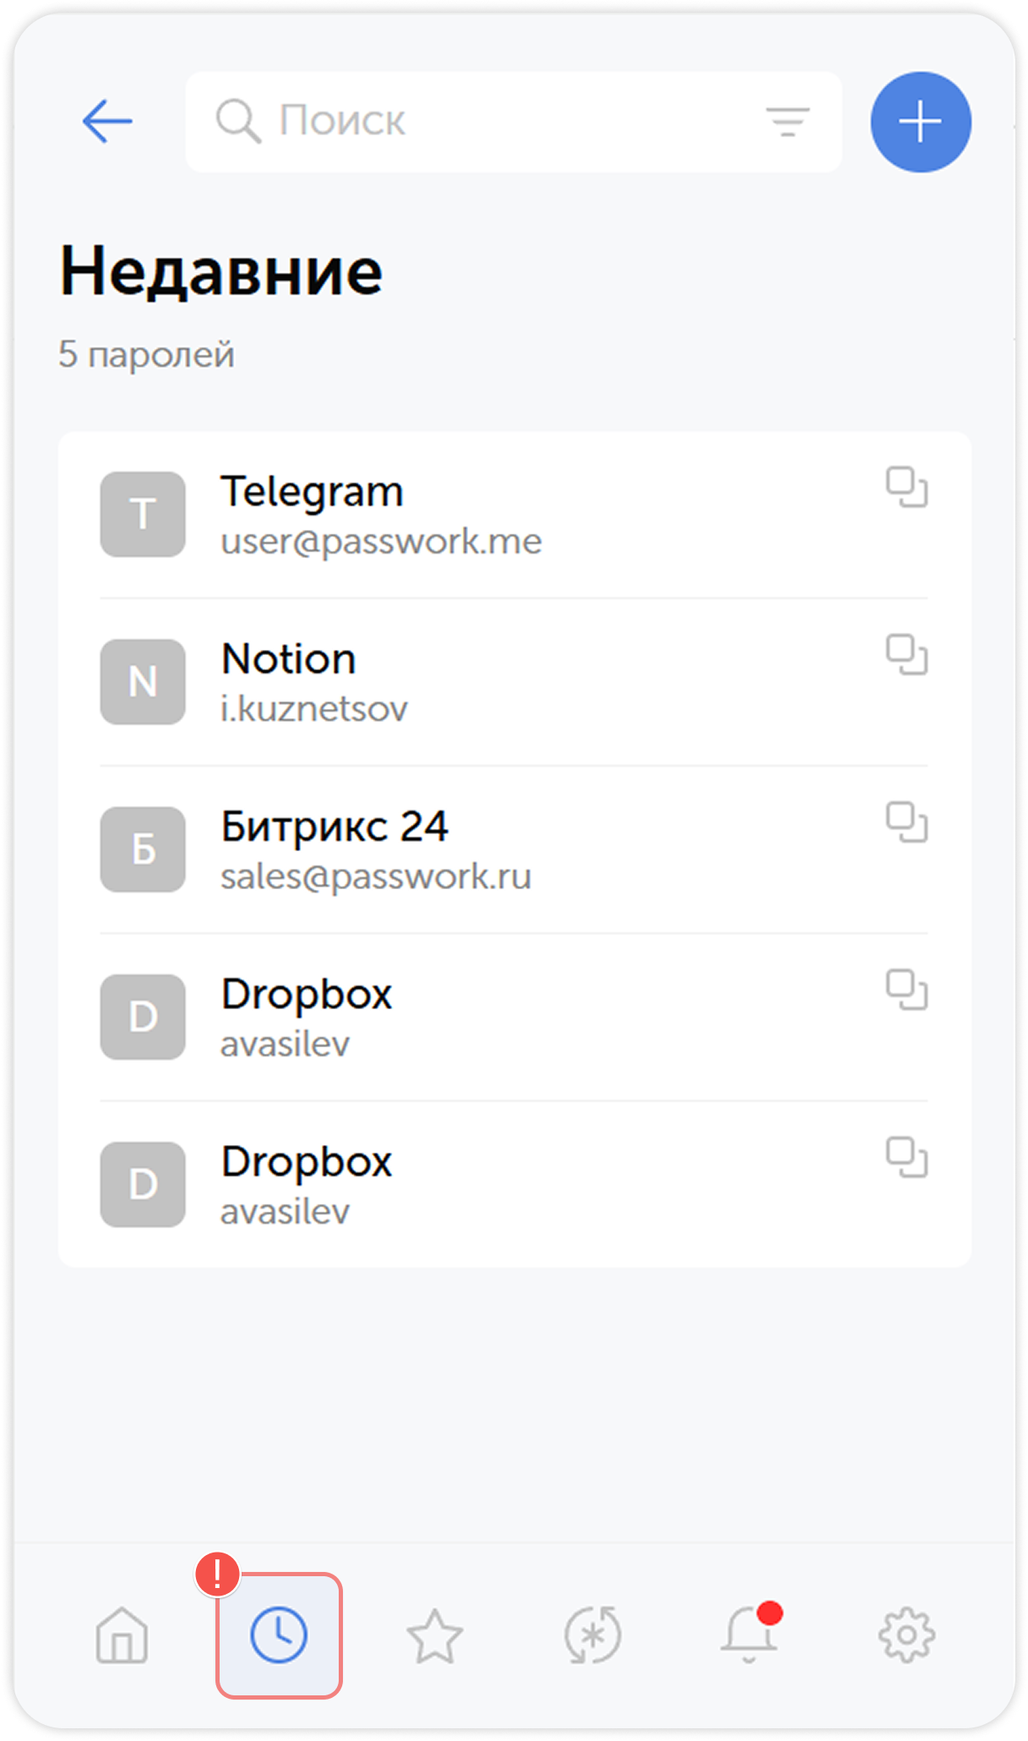This screenshot has height=1741, width=1028.
Task: Go to the Home tab
Action: point(122,1635)
